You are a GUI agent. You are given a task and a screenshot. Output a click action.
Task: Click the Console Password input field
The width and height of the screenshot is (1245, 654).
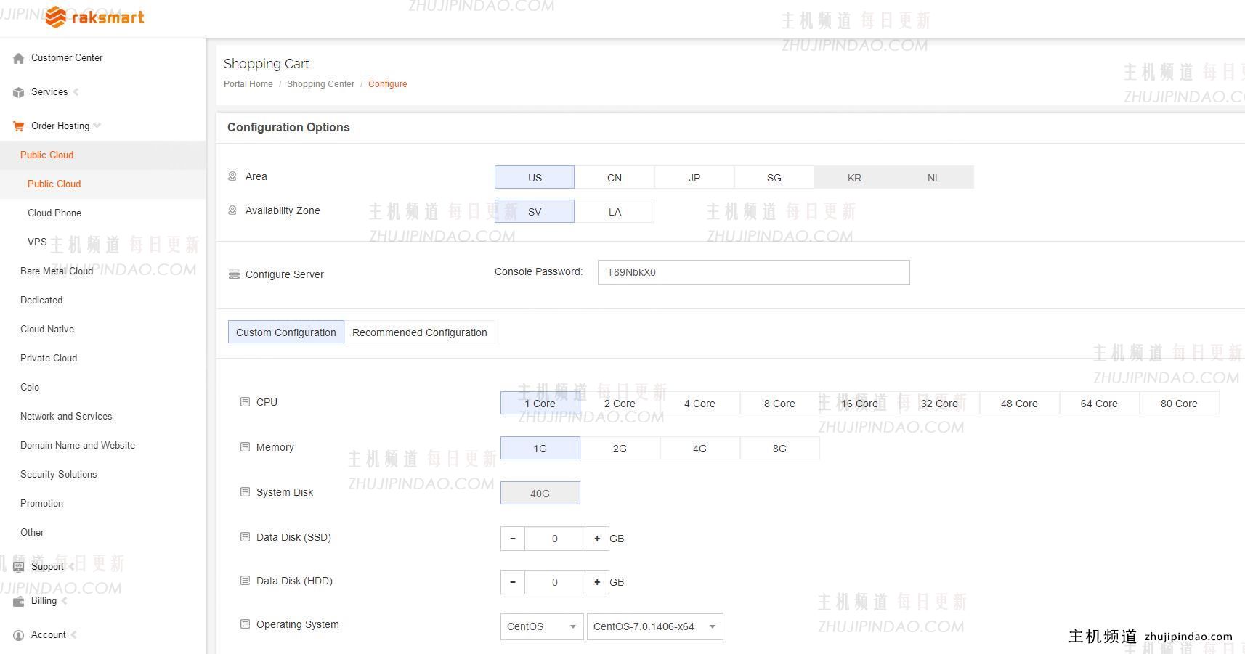coord(753,272)
